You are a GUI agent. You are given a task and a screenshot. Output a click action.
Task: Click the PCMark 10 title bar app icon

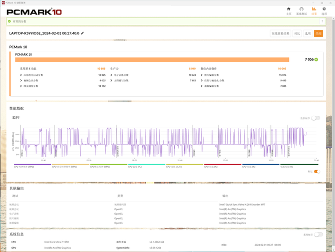click(x=3, y=3)
